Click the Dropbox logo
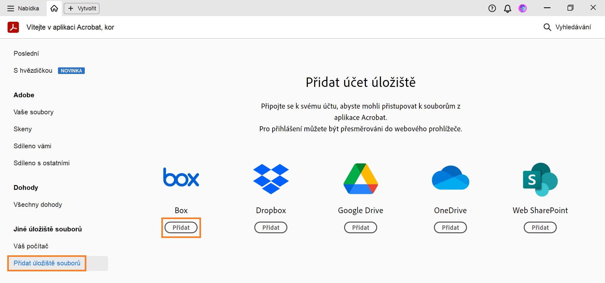 271,179
